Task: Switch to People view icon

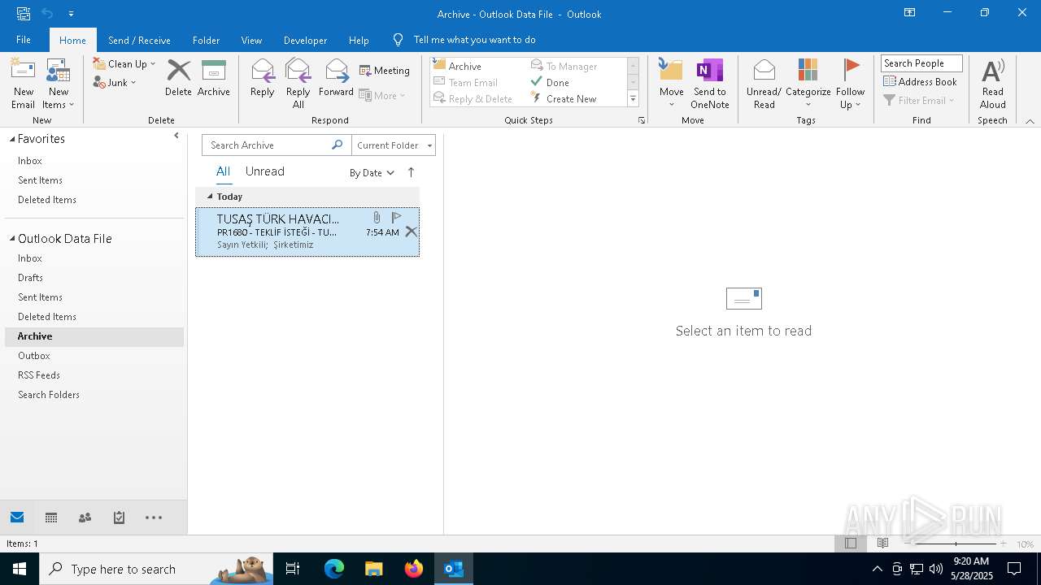Action: click(85, 518)
